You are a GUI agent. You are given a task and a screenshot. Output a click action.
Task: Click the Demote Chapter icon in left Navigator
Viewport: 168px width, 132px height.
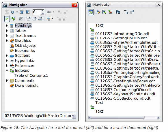click(65, 12)
